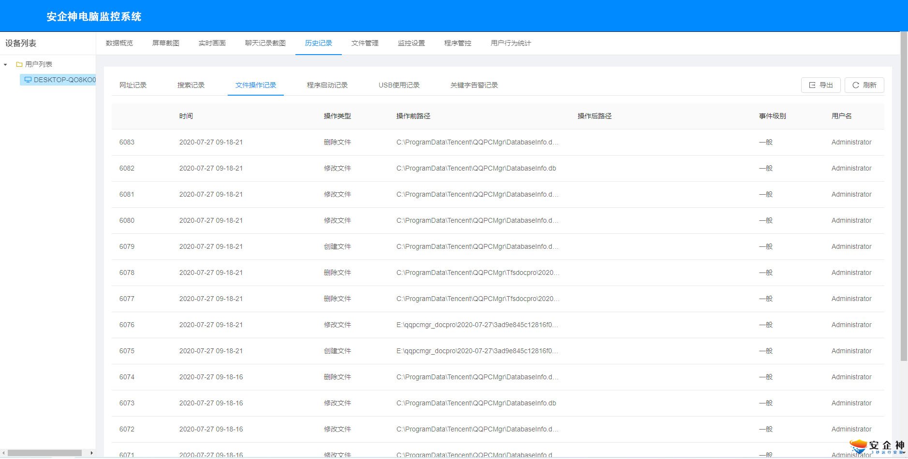Click the sidebar horizontal scrollbar thumb
The image size is (908, 459).
point(45,453)
